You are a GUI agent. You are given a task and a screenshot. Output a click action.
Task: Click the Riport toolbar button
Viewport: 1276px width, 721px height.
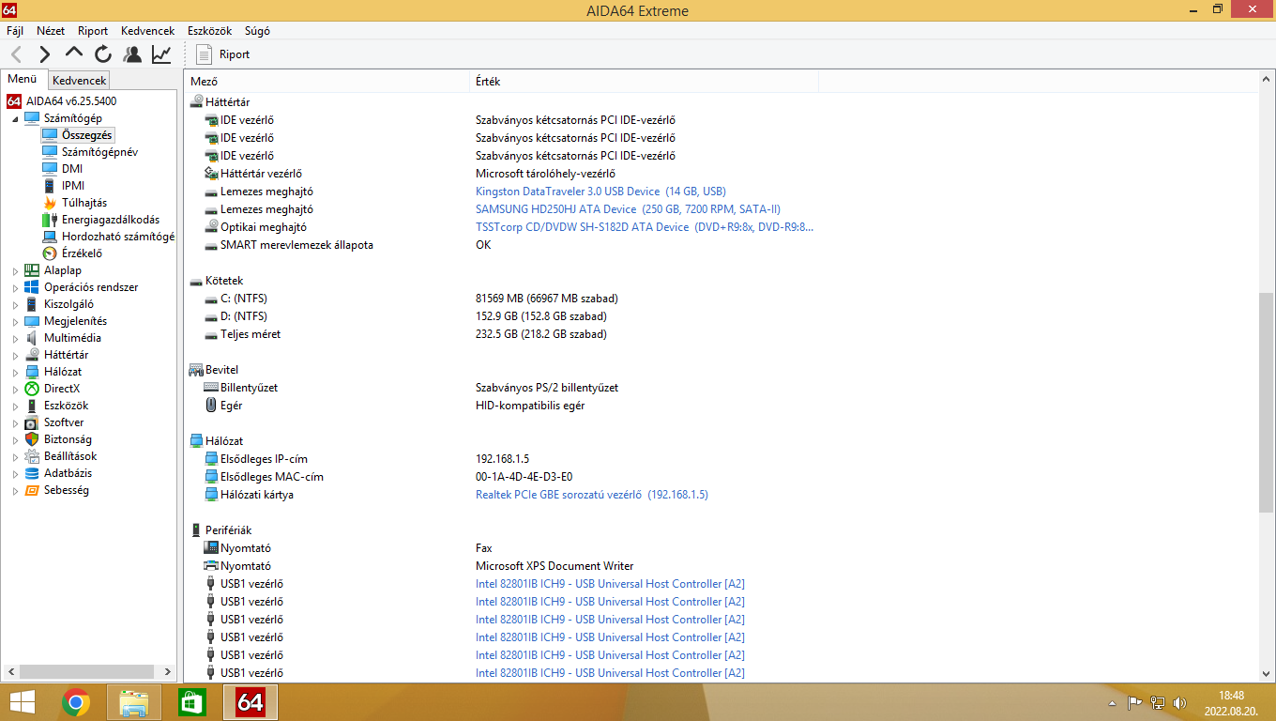point(223,54)
